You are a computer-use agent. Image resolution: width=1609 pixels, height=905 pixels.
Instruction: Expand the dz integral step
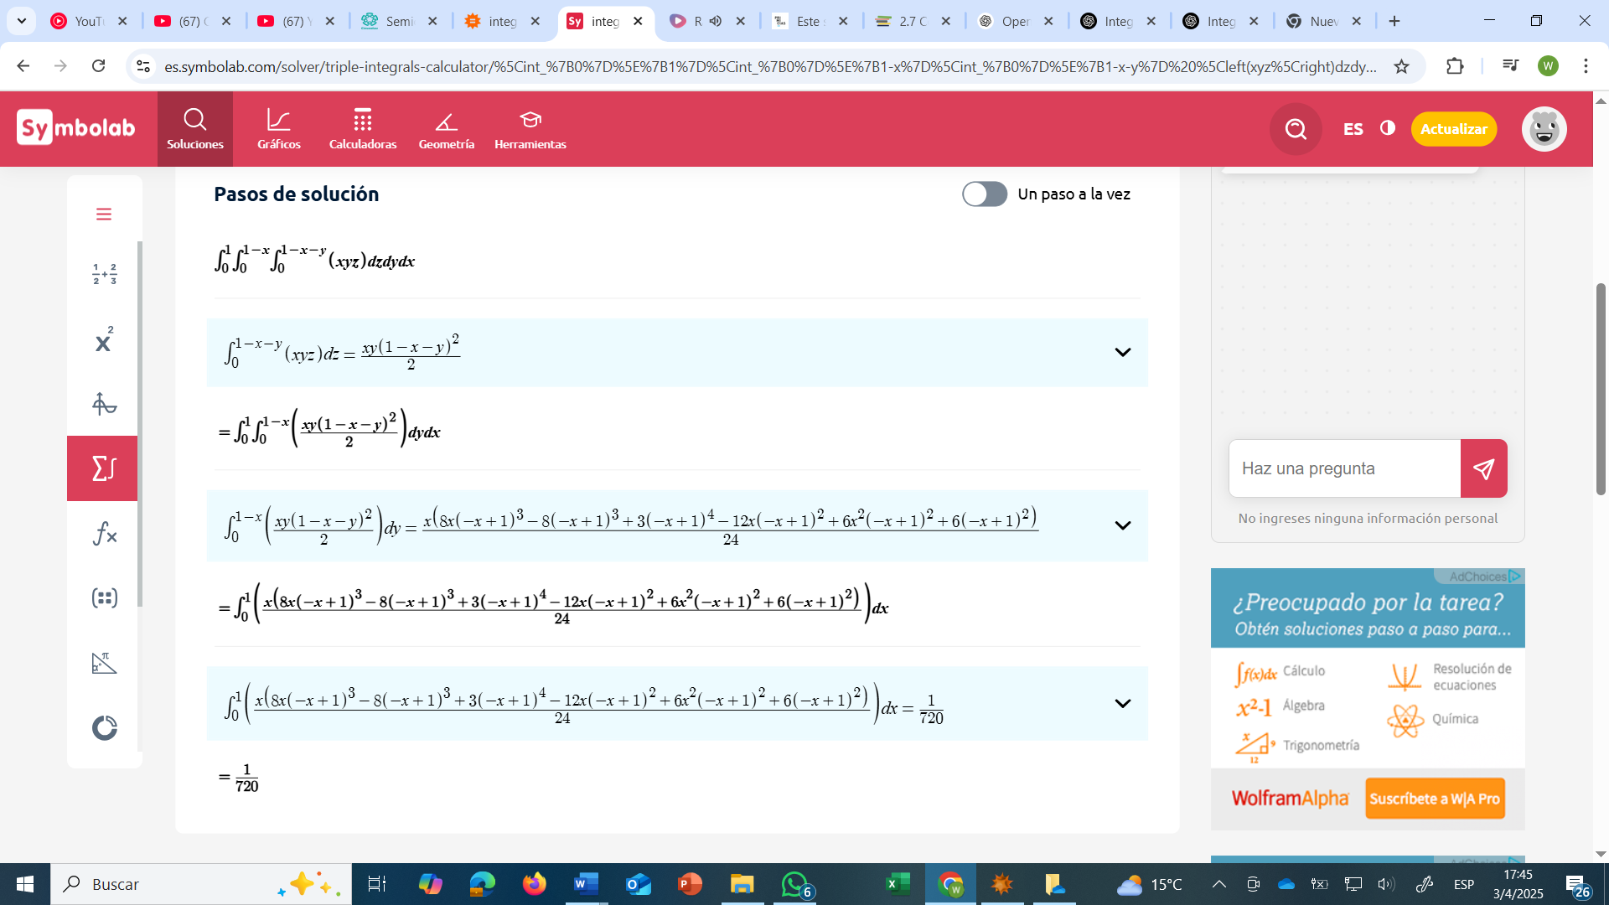pos(1122,353)
